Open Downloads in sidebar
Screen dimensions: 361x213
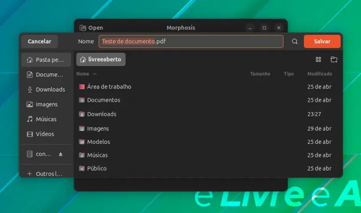(46, 89)
